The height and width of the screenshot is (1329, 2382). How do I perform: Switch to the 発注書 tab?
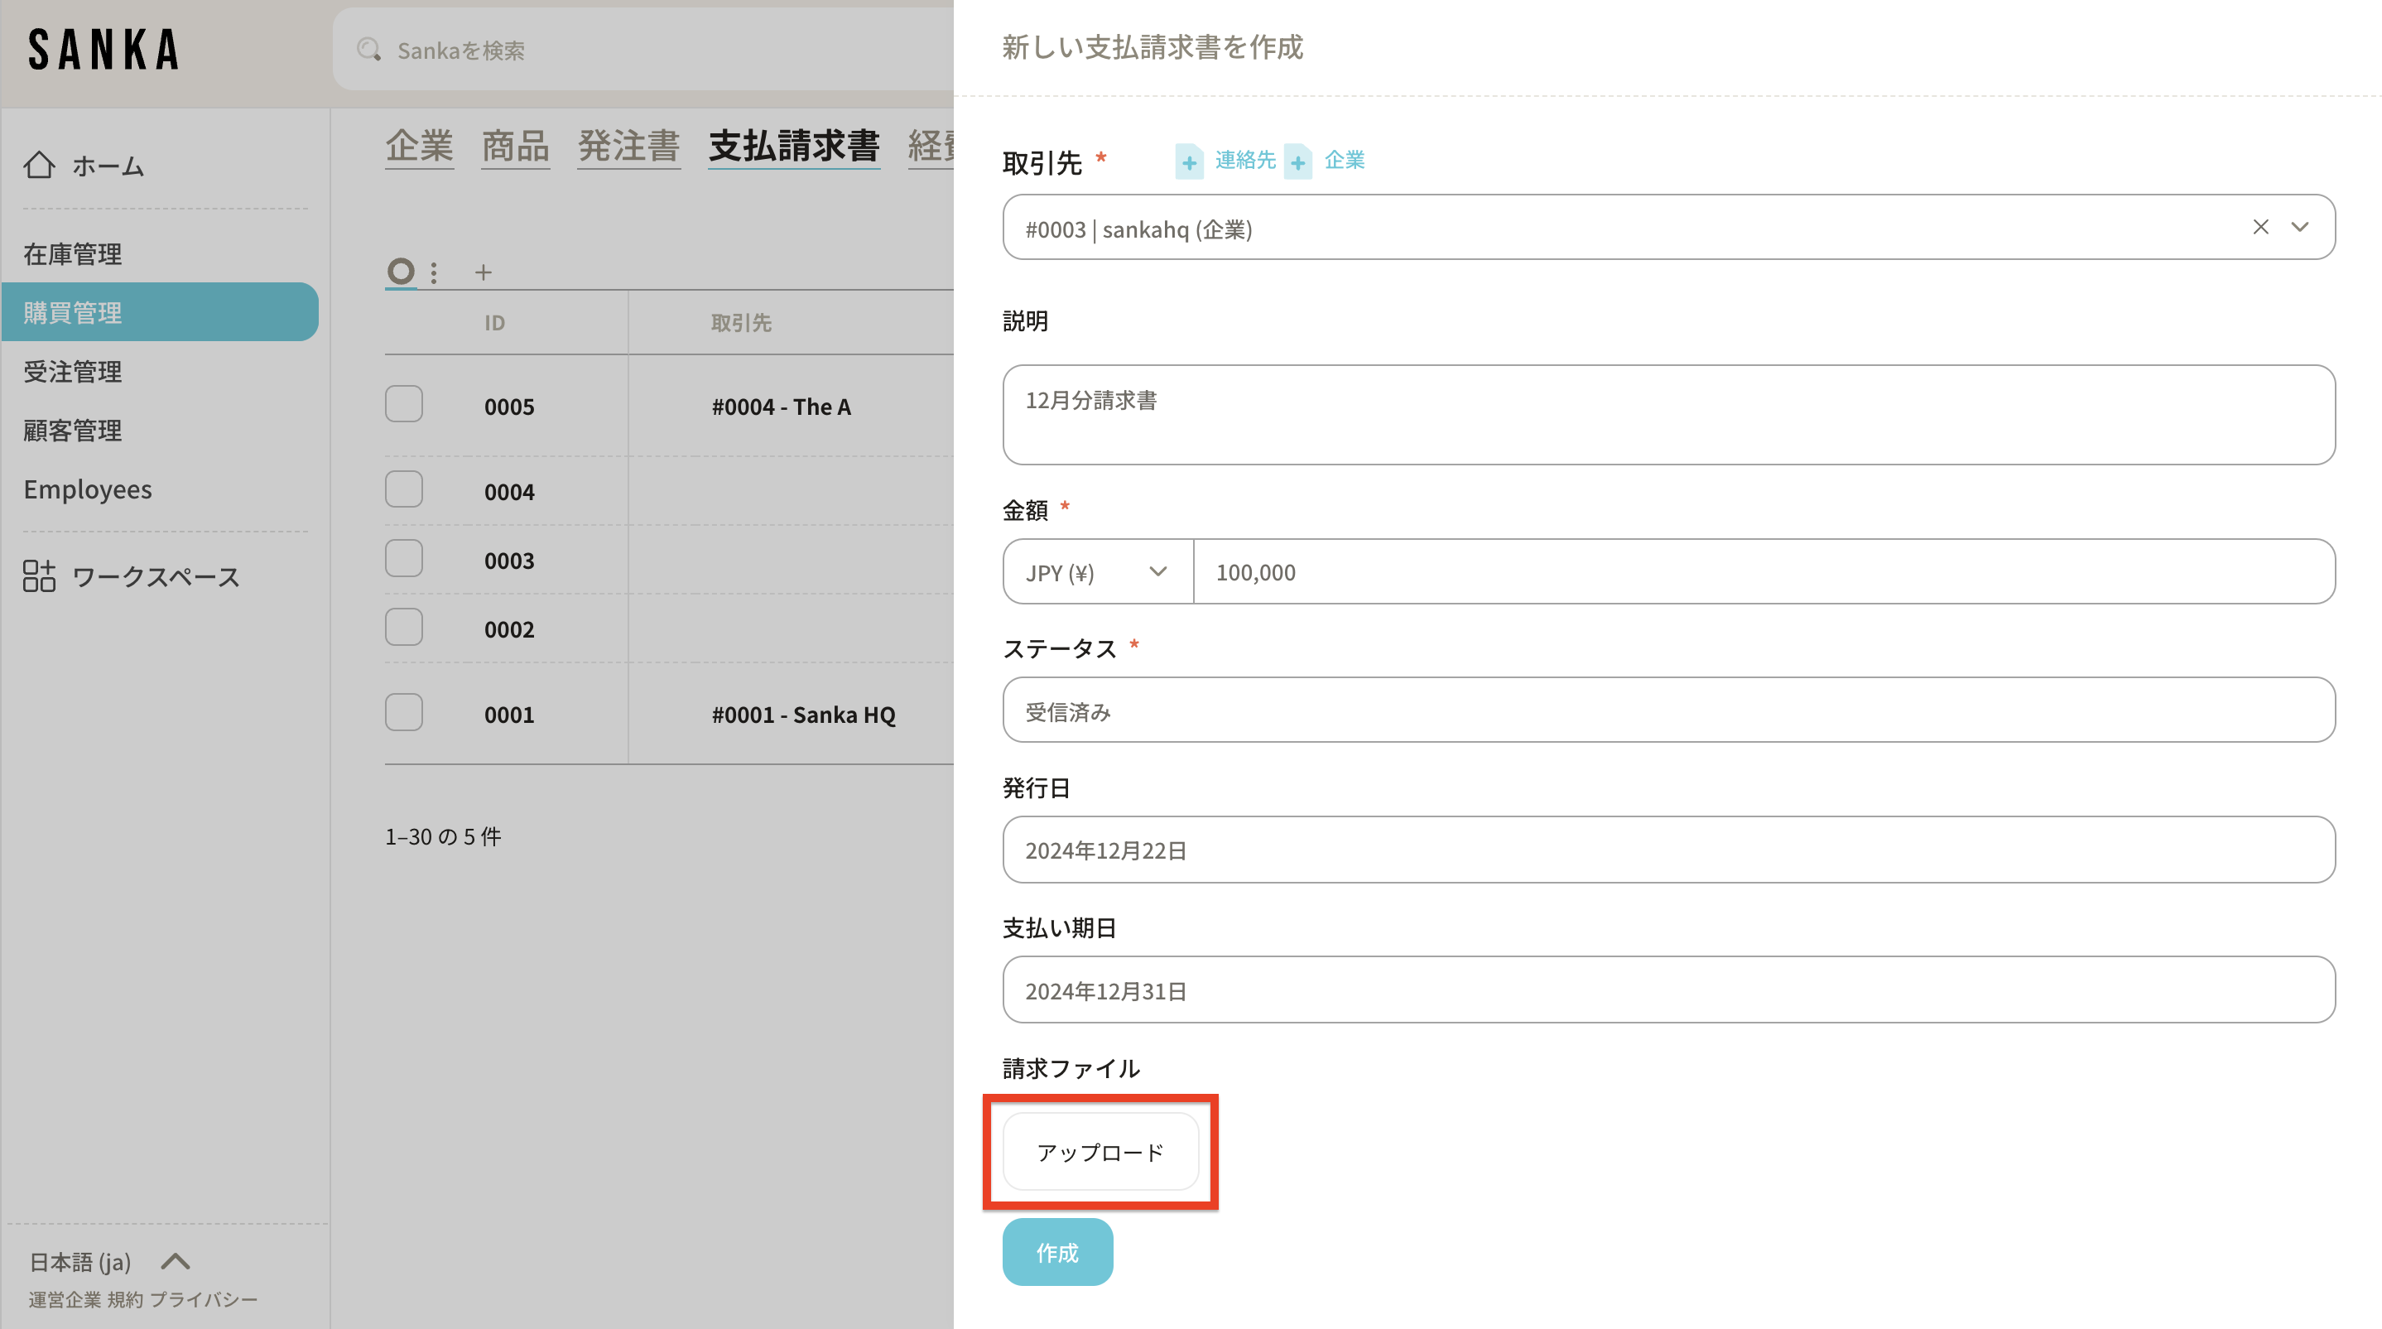coord(628,146)
